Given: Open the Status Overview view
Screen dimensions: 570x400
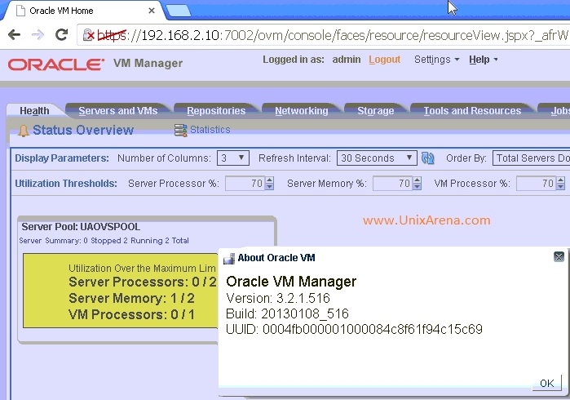Looking at the screenshot, I should (83, 131).
